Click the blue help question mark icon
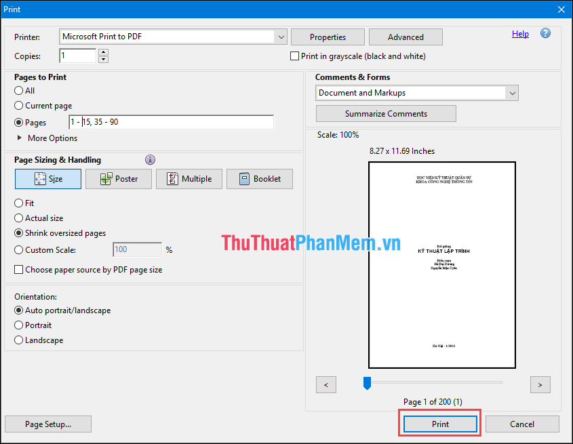Viewport: 573px width, 444px height. tap(545, 33)
